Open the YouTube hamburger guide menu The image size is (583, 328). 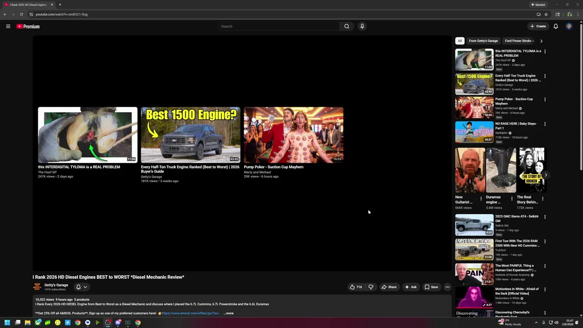click(8, 26)
